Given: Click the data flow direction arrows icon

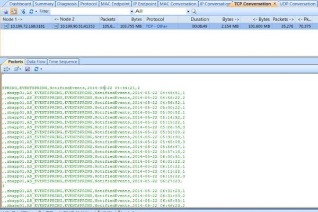Looking at the screenshot, I should (x=6, y=69).
